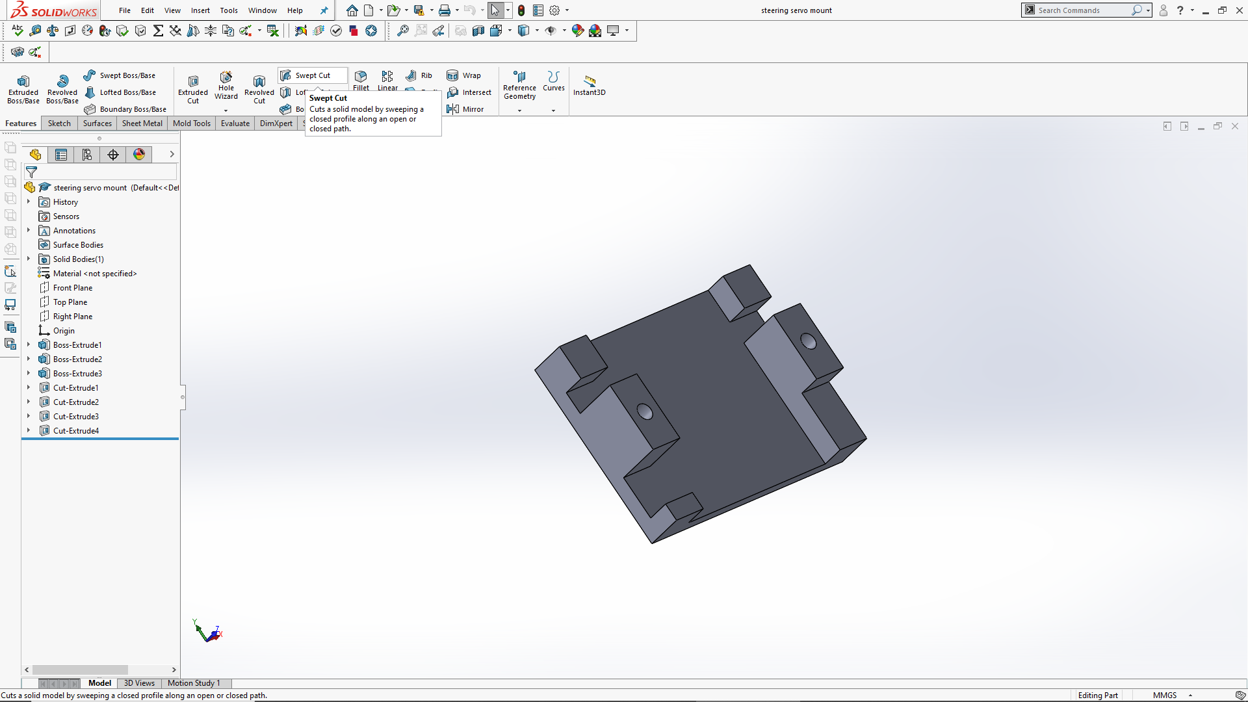
Task: Select the Revolved Cut tool
Action: (x=259, y=88)
